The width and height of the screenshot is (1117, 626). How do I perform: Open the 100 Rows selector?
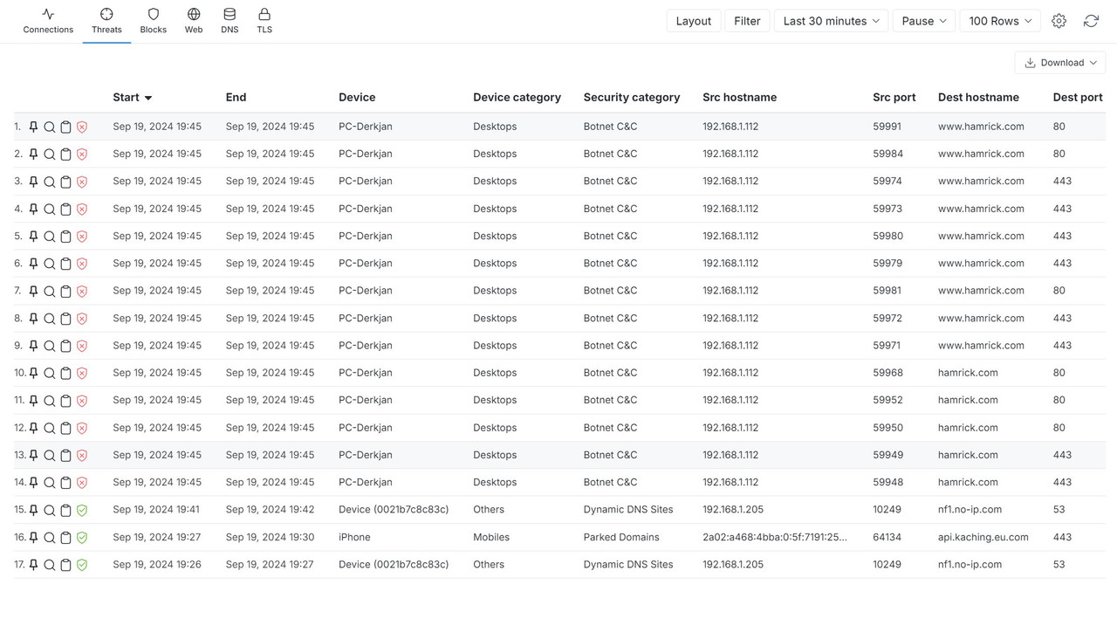[1000, 21]
